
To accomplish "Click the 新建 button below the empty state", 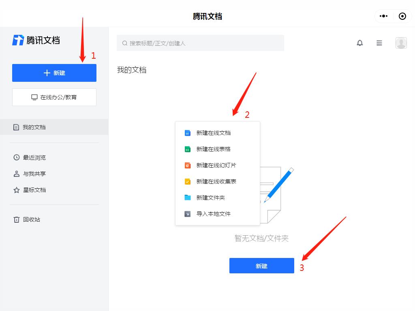I will (262, 266).
